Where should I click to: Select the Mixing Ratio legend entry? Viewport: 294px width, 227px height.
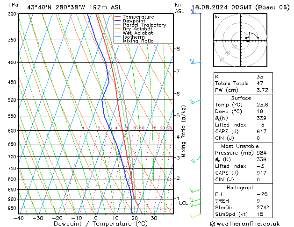click(x=138, y=41)
